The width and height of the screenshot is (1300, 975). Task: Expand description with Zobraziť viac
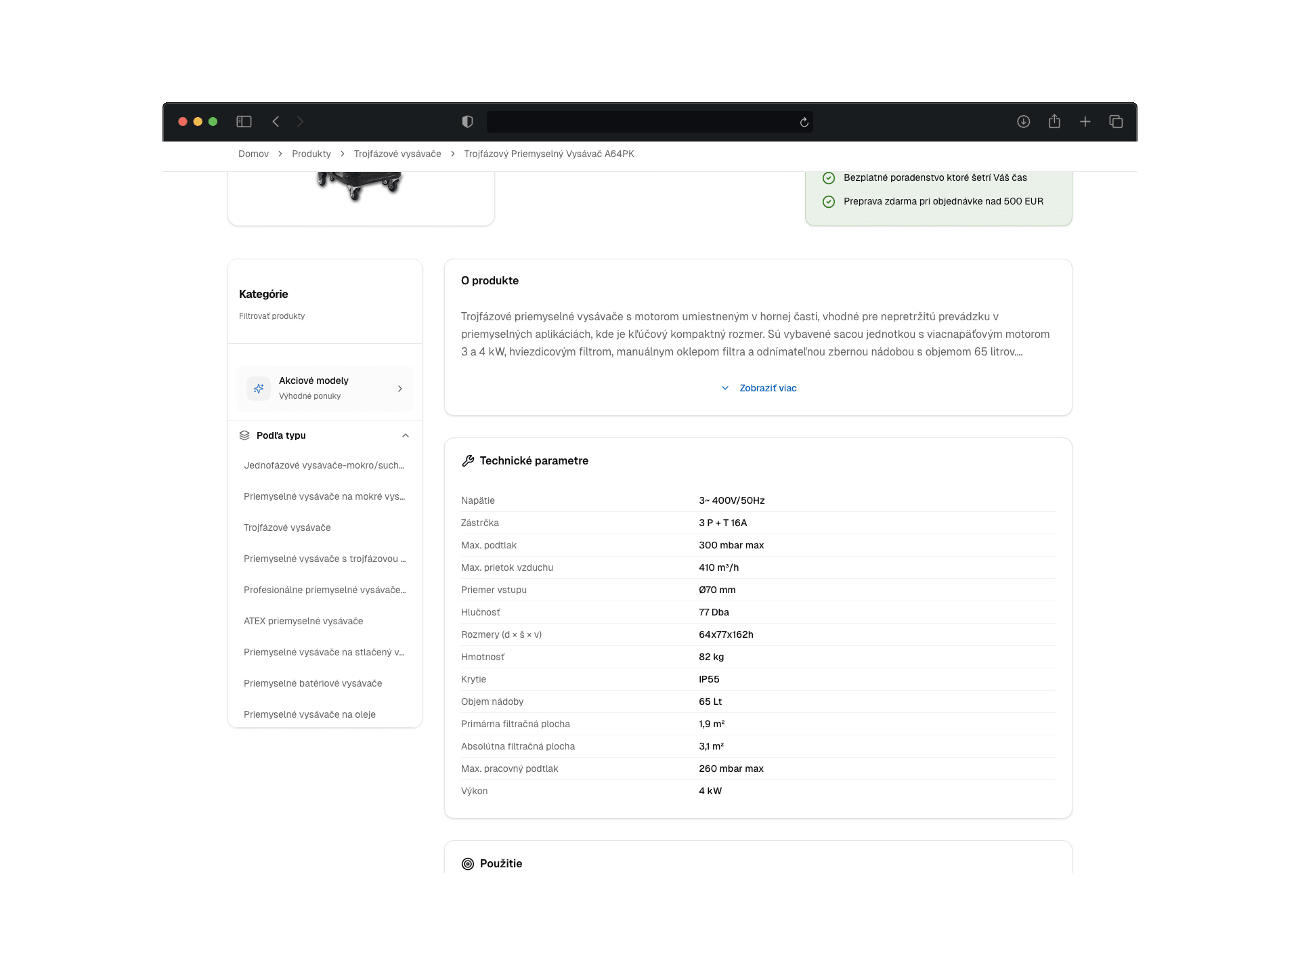pos(768,388)
